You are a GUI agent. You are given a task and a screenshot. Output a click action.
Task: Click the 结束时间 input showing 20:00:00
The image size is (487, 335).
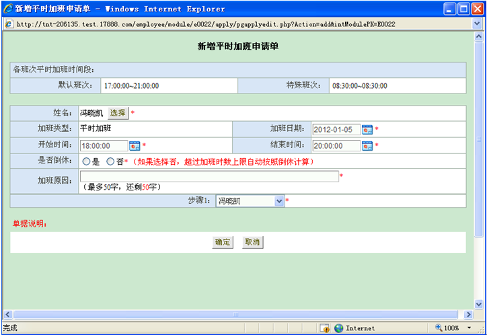click(336, 145)
